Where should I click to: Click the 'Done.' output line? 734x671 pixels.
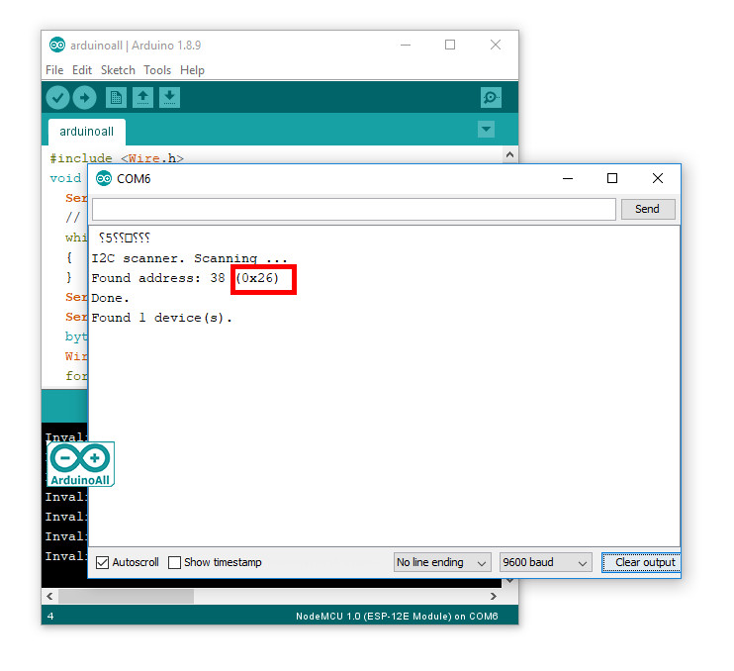(110, 298)
